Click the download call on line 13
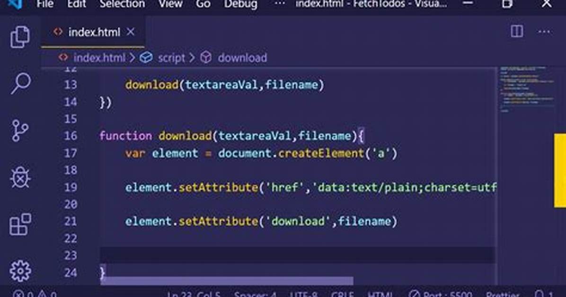Screen dimensions: 566x297 pyautogui.click(x=152, y=85)
